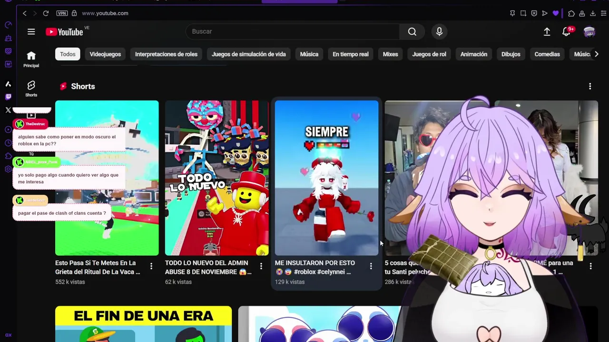Viewport: 609px width, 342px height.
Task: Start voice search with microphone icon
Action: 439,31
